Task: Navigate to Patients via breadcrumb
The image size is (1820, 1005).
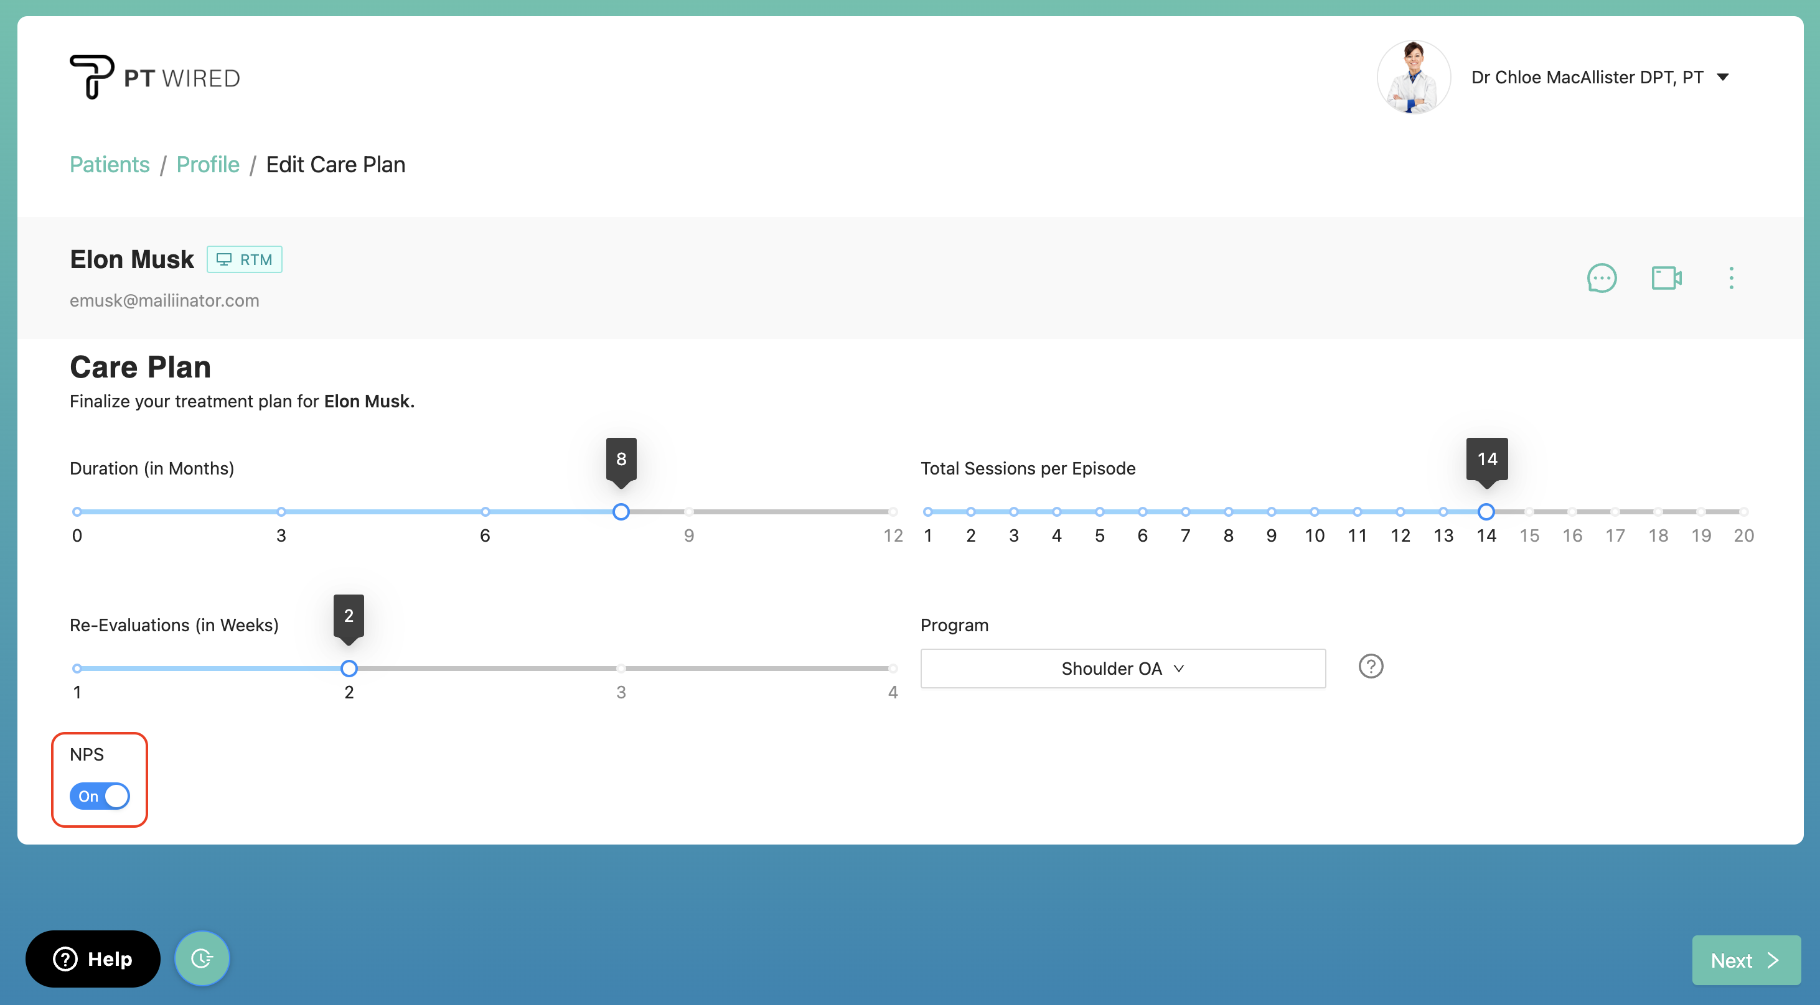Action: click(x=109, y=164)
